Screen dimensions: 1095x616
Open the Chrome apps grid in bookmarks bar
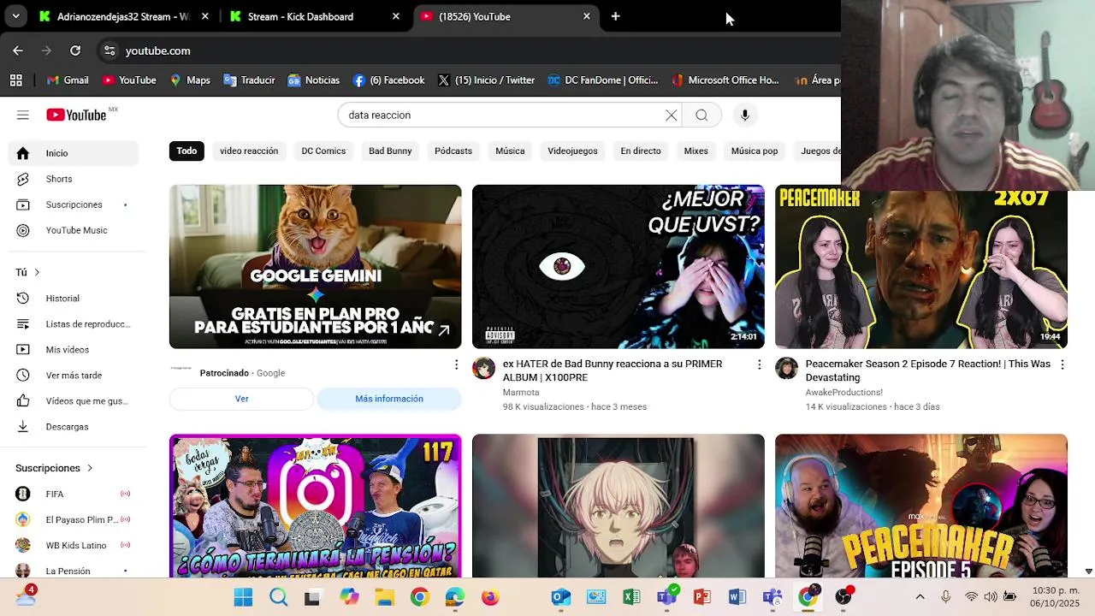[x=15, y=80]
